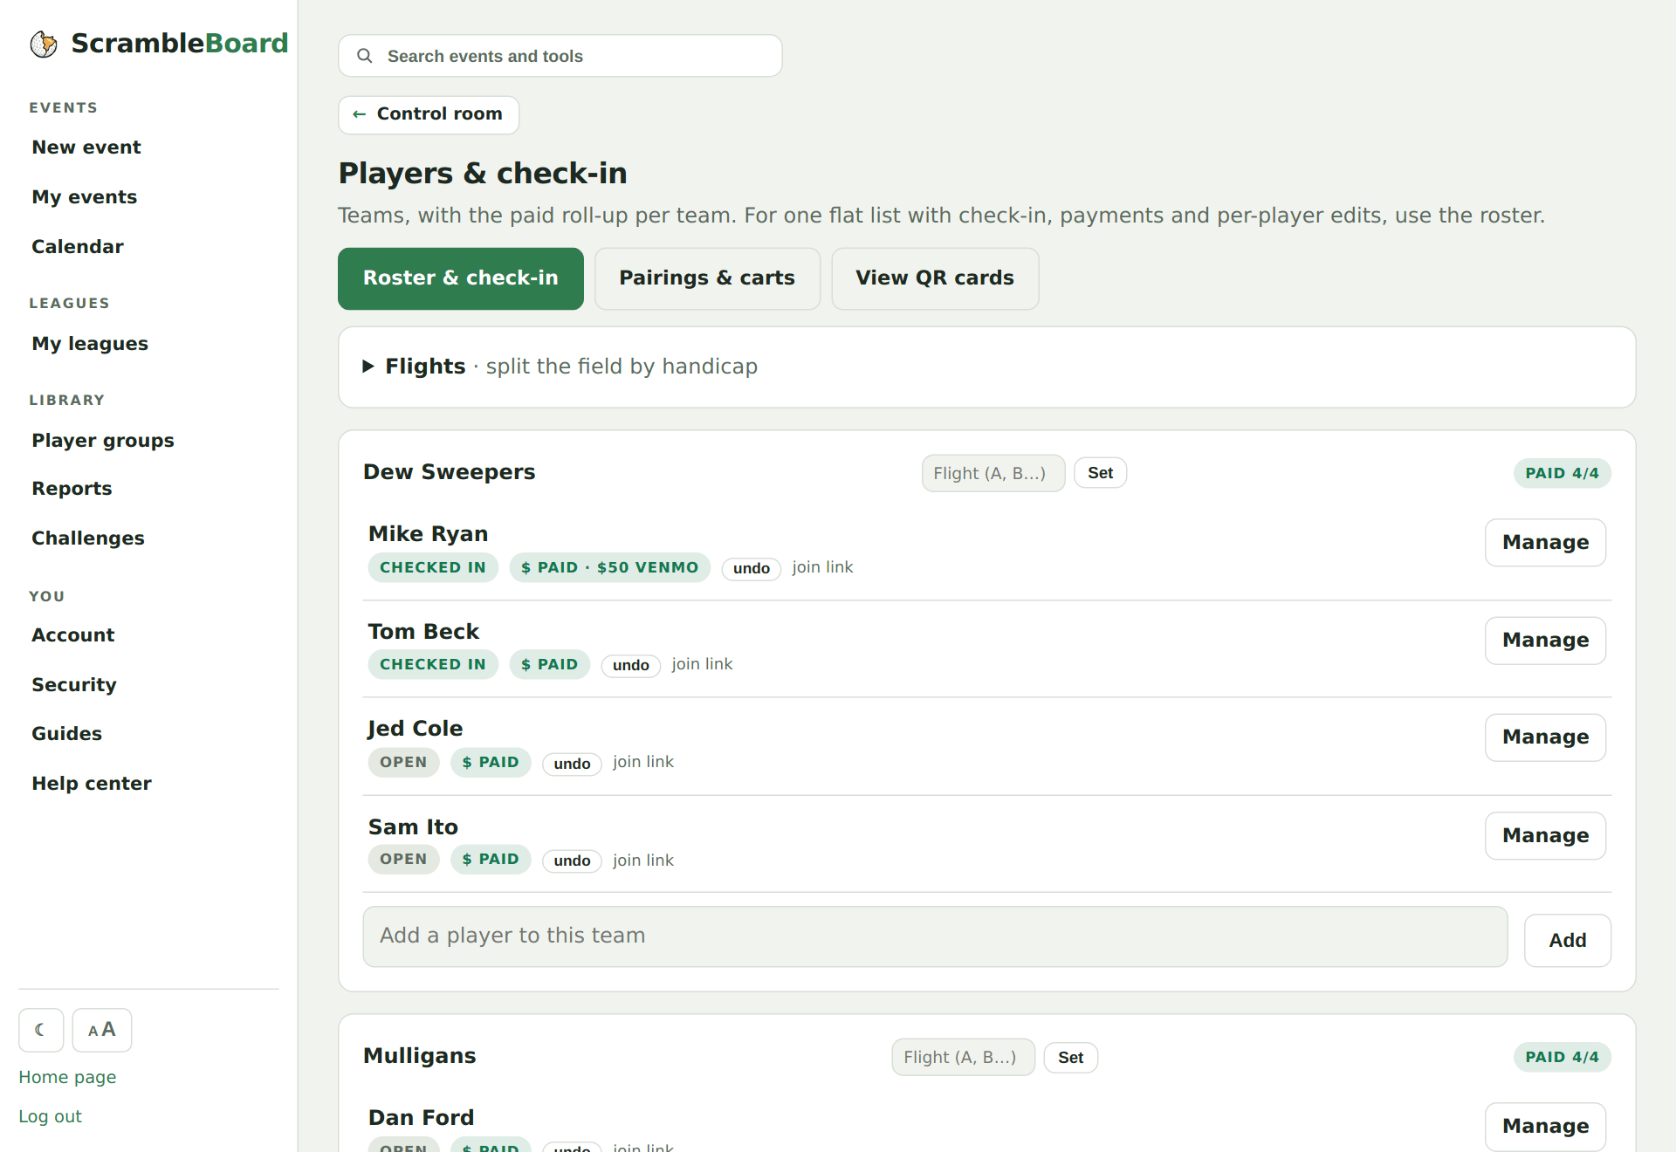
Task: Manage Sam Ito
Action: click(x=1546, y=836)
